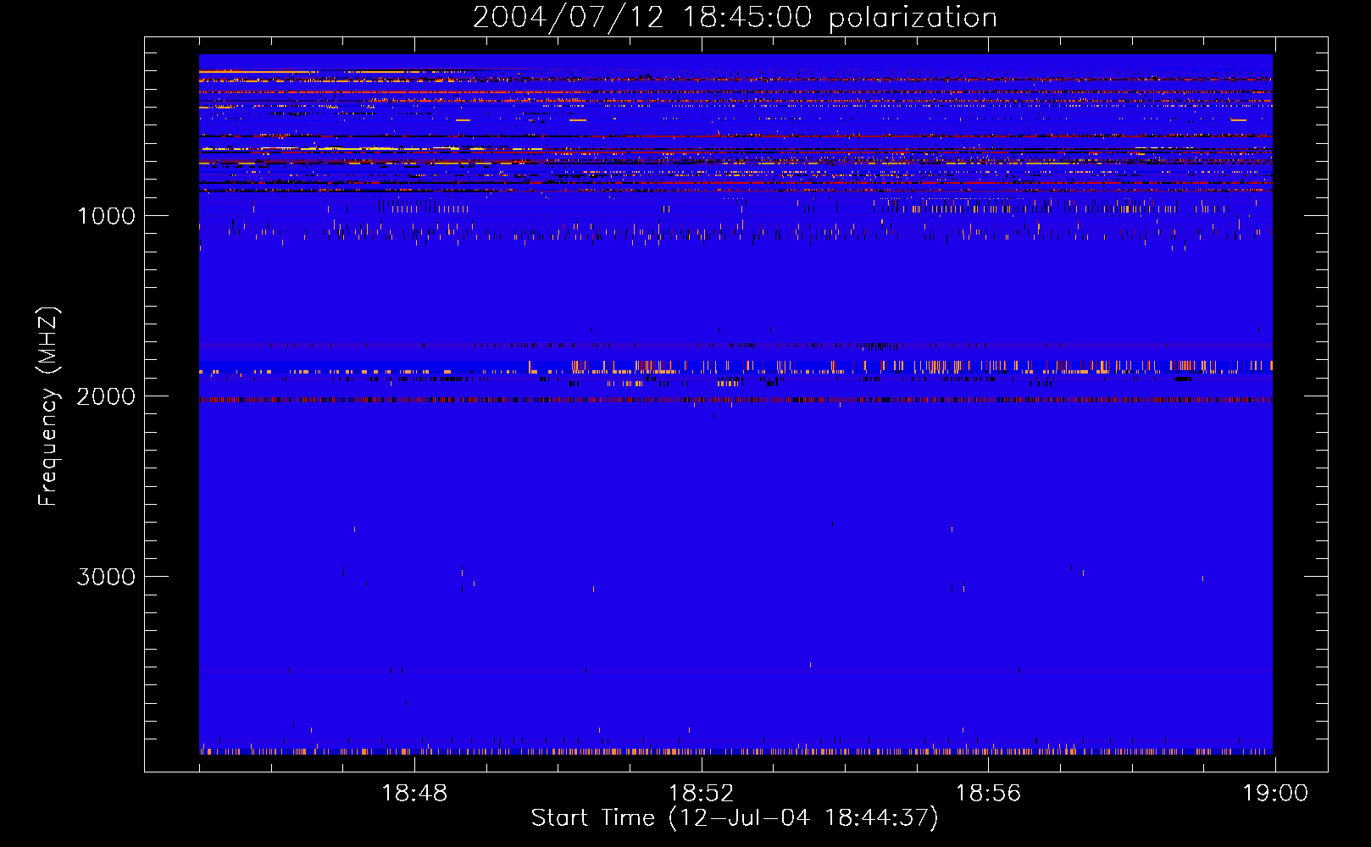Click the 3000 frequency tick label
The width and height of the screenshot is (1371, 847).
(x=106, y=577)
